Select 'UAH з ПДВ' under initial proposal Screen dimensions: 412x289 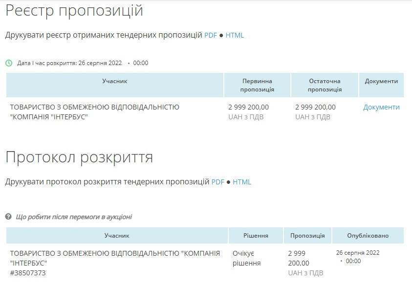coord(246,117)
